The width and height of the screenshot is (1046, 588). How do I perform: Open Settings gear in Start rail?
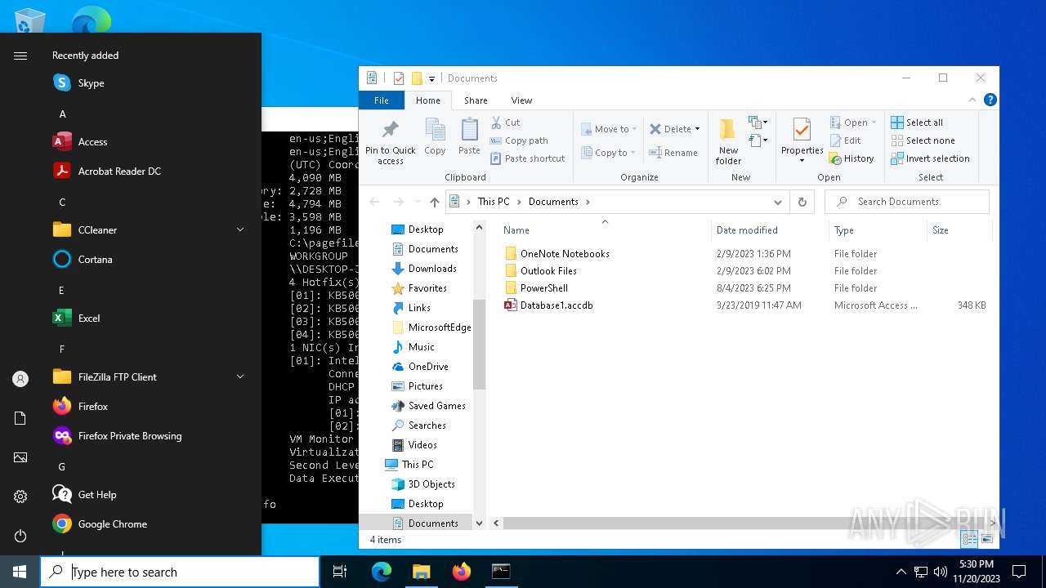click(x=20, y=497)
